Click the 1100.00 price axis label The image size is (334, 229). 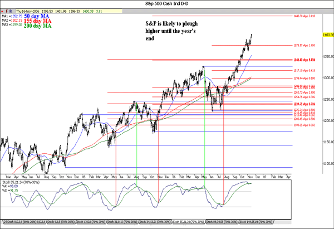329,164
